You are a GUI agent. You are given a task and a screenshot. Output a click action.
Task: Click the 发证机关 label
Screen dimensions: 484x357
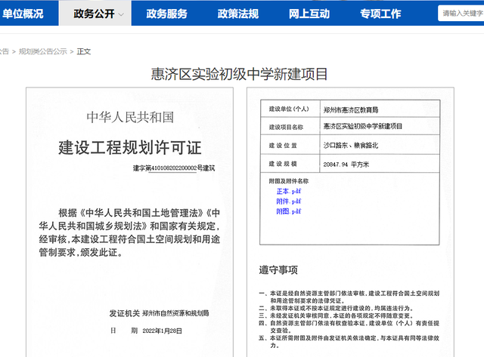[124, 313]
